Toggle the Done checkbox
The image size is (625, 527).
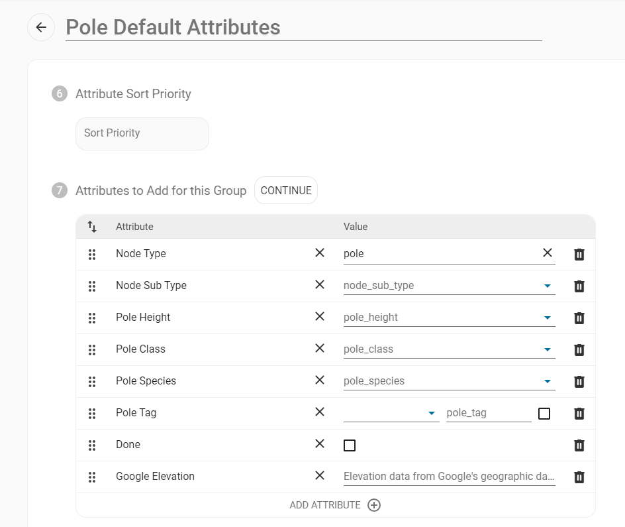350,445
